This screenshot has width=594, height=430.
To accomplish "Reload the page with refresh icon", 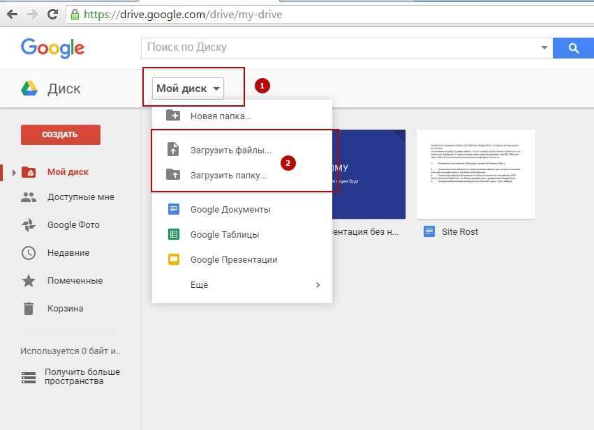I will click(x=52, y=15).
